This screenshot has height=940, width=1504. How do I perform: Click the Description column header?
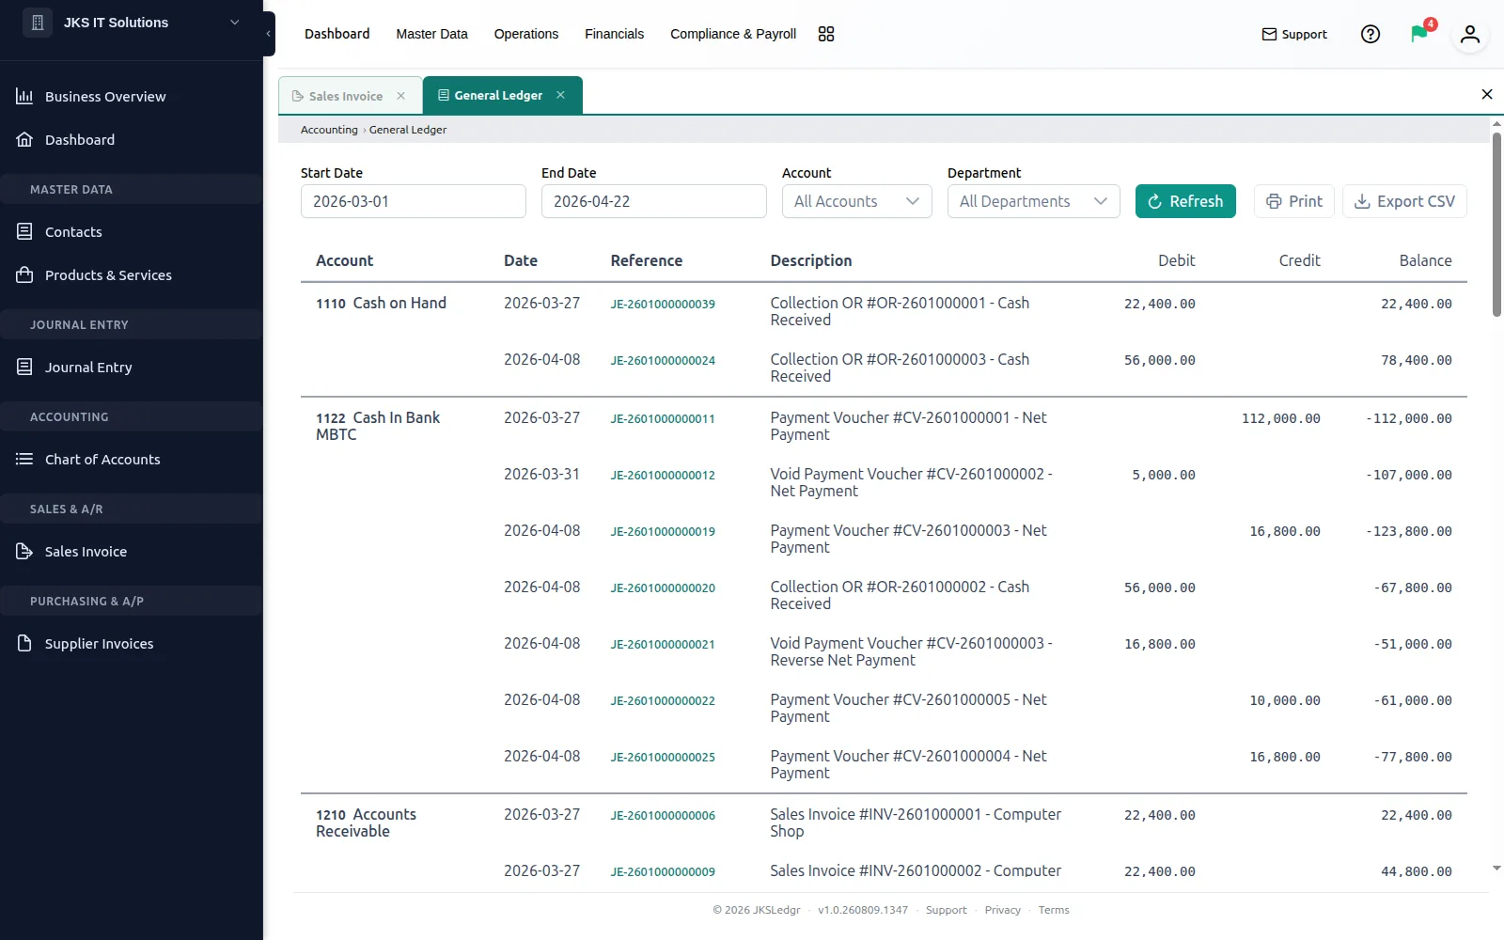[811, 260]
